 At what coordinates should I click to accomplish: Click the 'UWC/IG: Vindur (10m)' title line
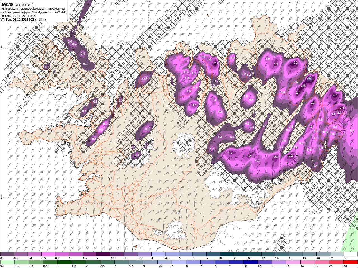tap(17, 4)
